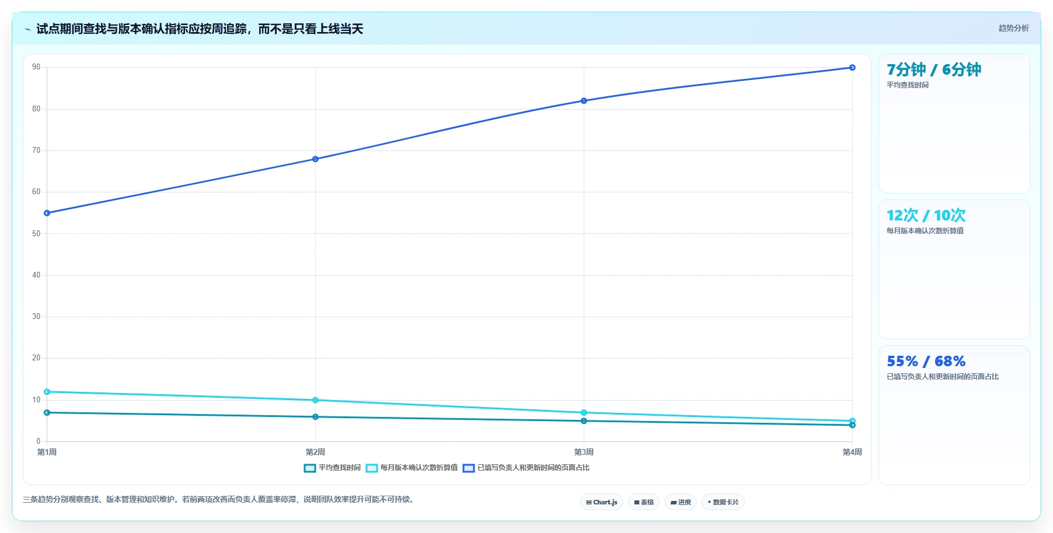
Task: Click the 第1周 axis label
Action: pos(47,452)
